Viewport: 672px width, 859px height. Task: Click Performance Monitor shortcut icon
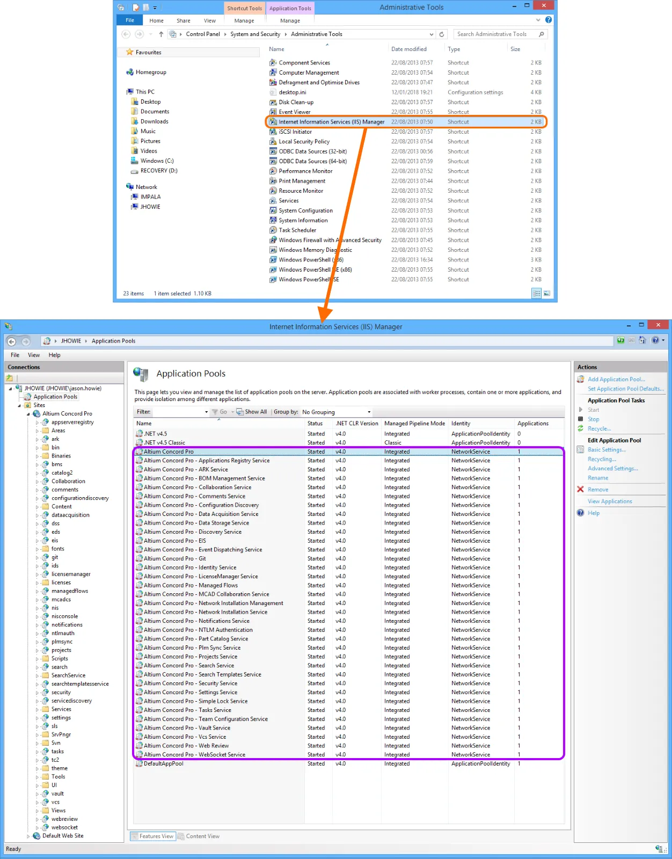coord(273,171)
